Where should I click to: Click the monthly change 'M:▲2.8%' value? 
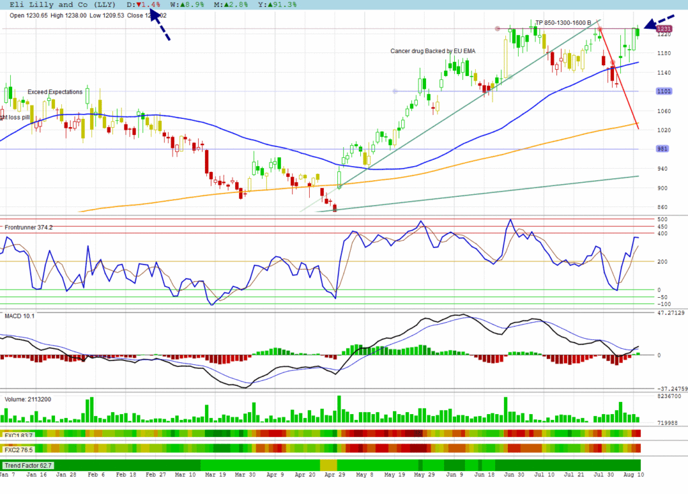click(231, 5)
